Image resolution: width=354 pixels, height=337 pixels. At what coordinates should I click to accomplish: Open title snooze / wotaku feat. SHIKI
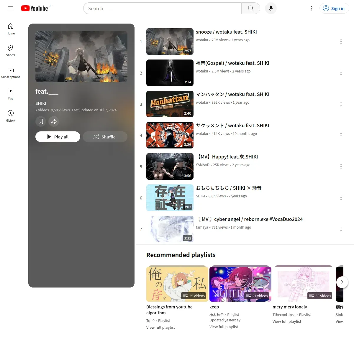pos(226,32)
